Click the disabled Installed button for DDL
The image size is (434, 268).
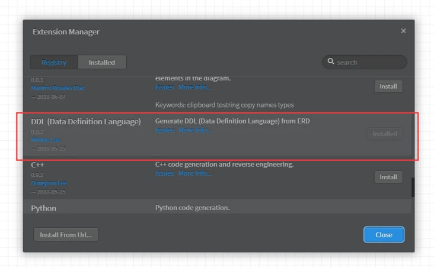tap(385, 134)
